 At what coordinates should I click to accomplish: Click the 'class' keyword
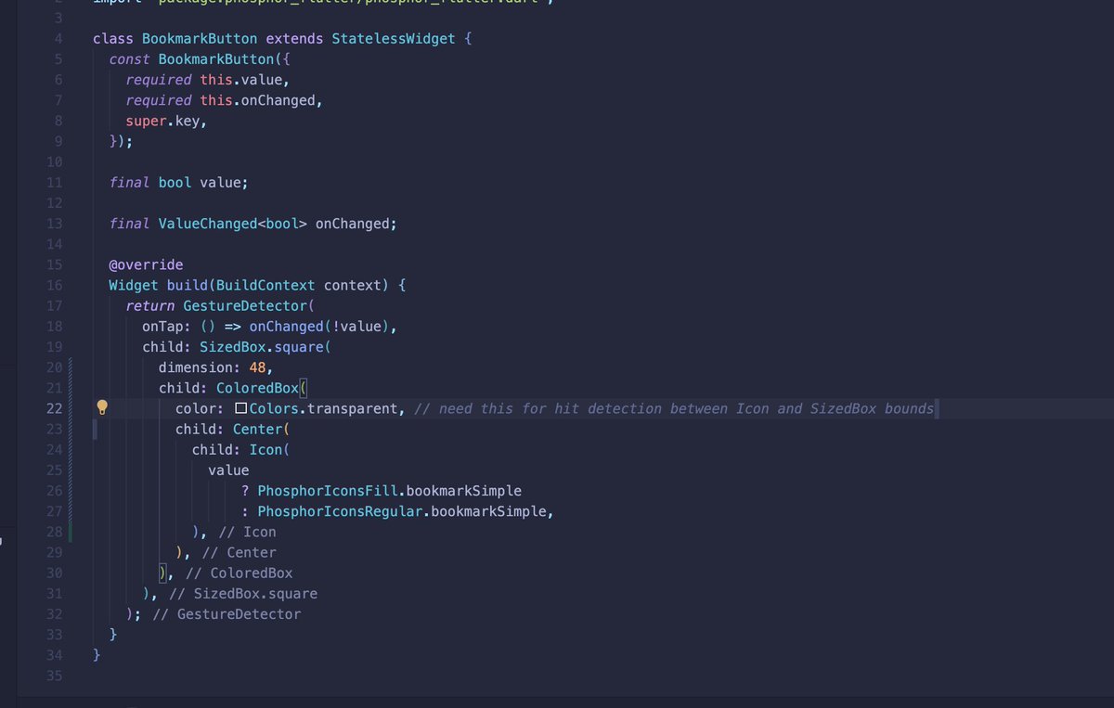pyautogui.click(x=113, y=39)
